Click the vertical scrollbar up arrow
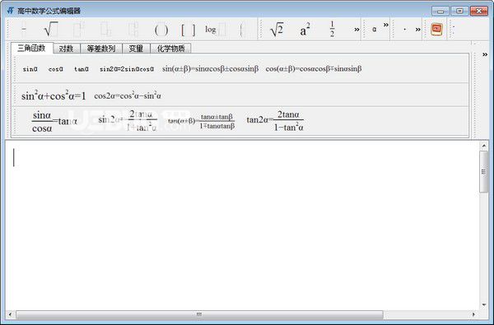The width and height of the screenshot is (494, 325). tap(484, 146)
